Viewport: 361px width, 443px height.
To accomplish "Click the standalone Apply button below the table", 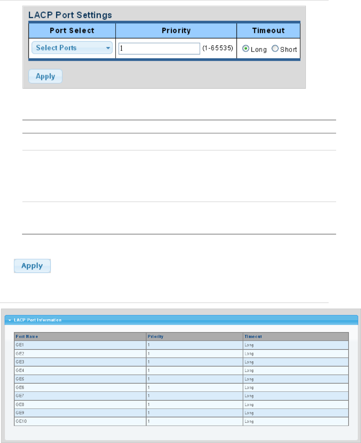I will (x=32, y=266).
